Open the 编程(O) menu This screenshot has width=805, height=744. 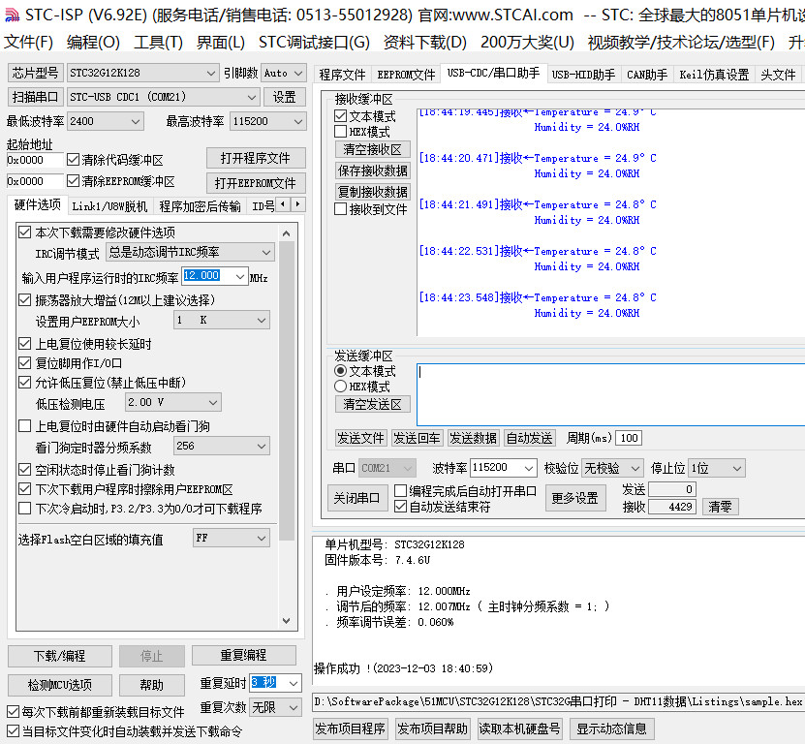[x=93, y=42]
